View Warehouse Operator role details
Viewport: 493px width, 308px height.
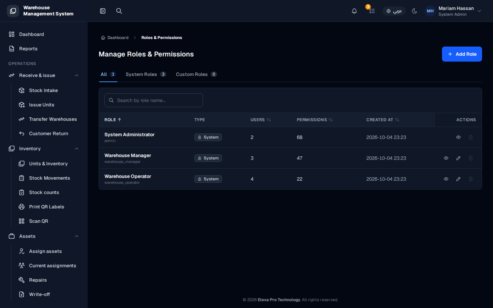446,179
